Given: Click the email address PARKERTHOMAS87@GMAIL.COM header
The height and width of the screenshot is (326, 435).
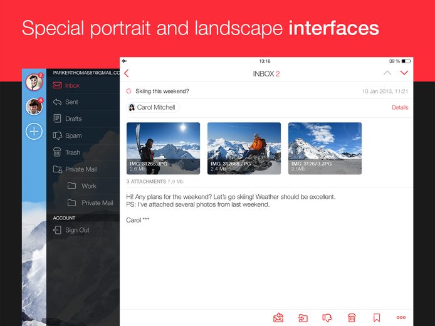Looking at the screenshot, I should (x=86, y=73).
